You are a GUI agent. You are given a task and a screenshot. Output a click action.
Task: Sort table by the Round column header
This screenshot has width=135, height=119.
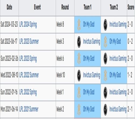coord(65,7)
